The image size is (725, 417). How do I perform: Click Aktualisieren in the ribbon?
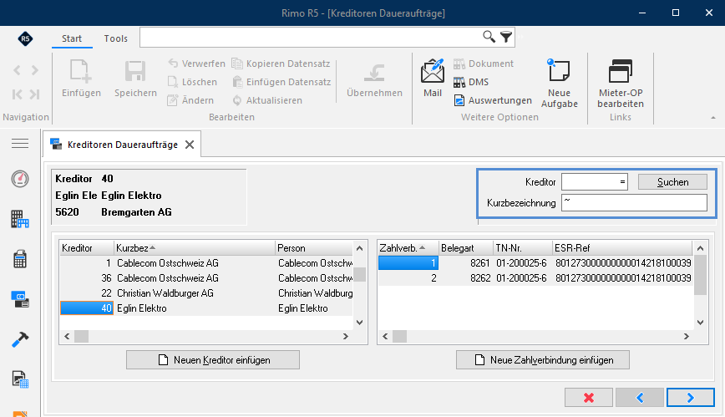click(x=267, y=100)
